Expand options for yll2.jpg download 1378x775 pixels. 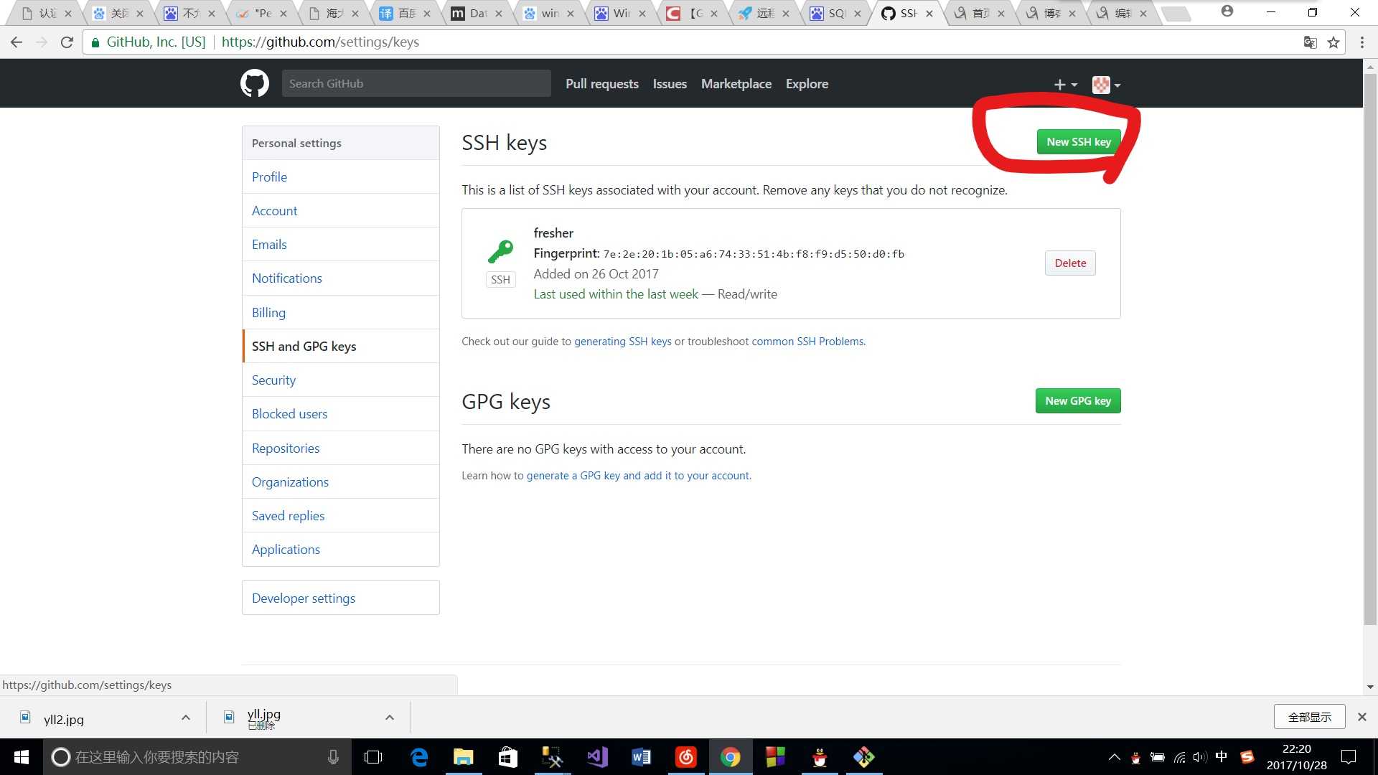click(186, 718)
